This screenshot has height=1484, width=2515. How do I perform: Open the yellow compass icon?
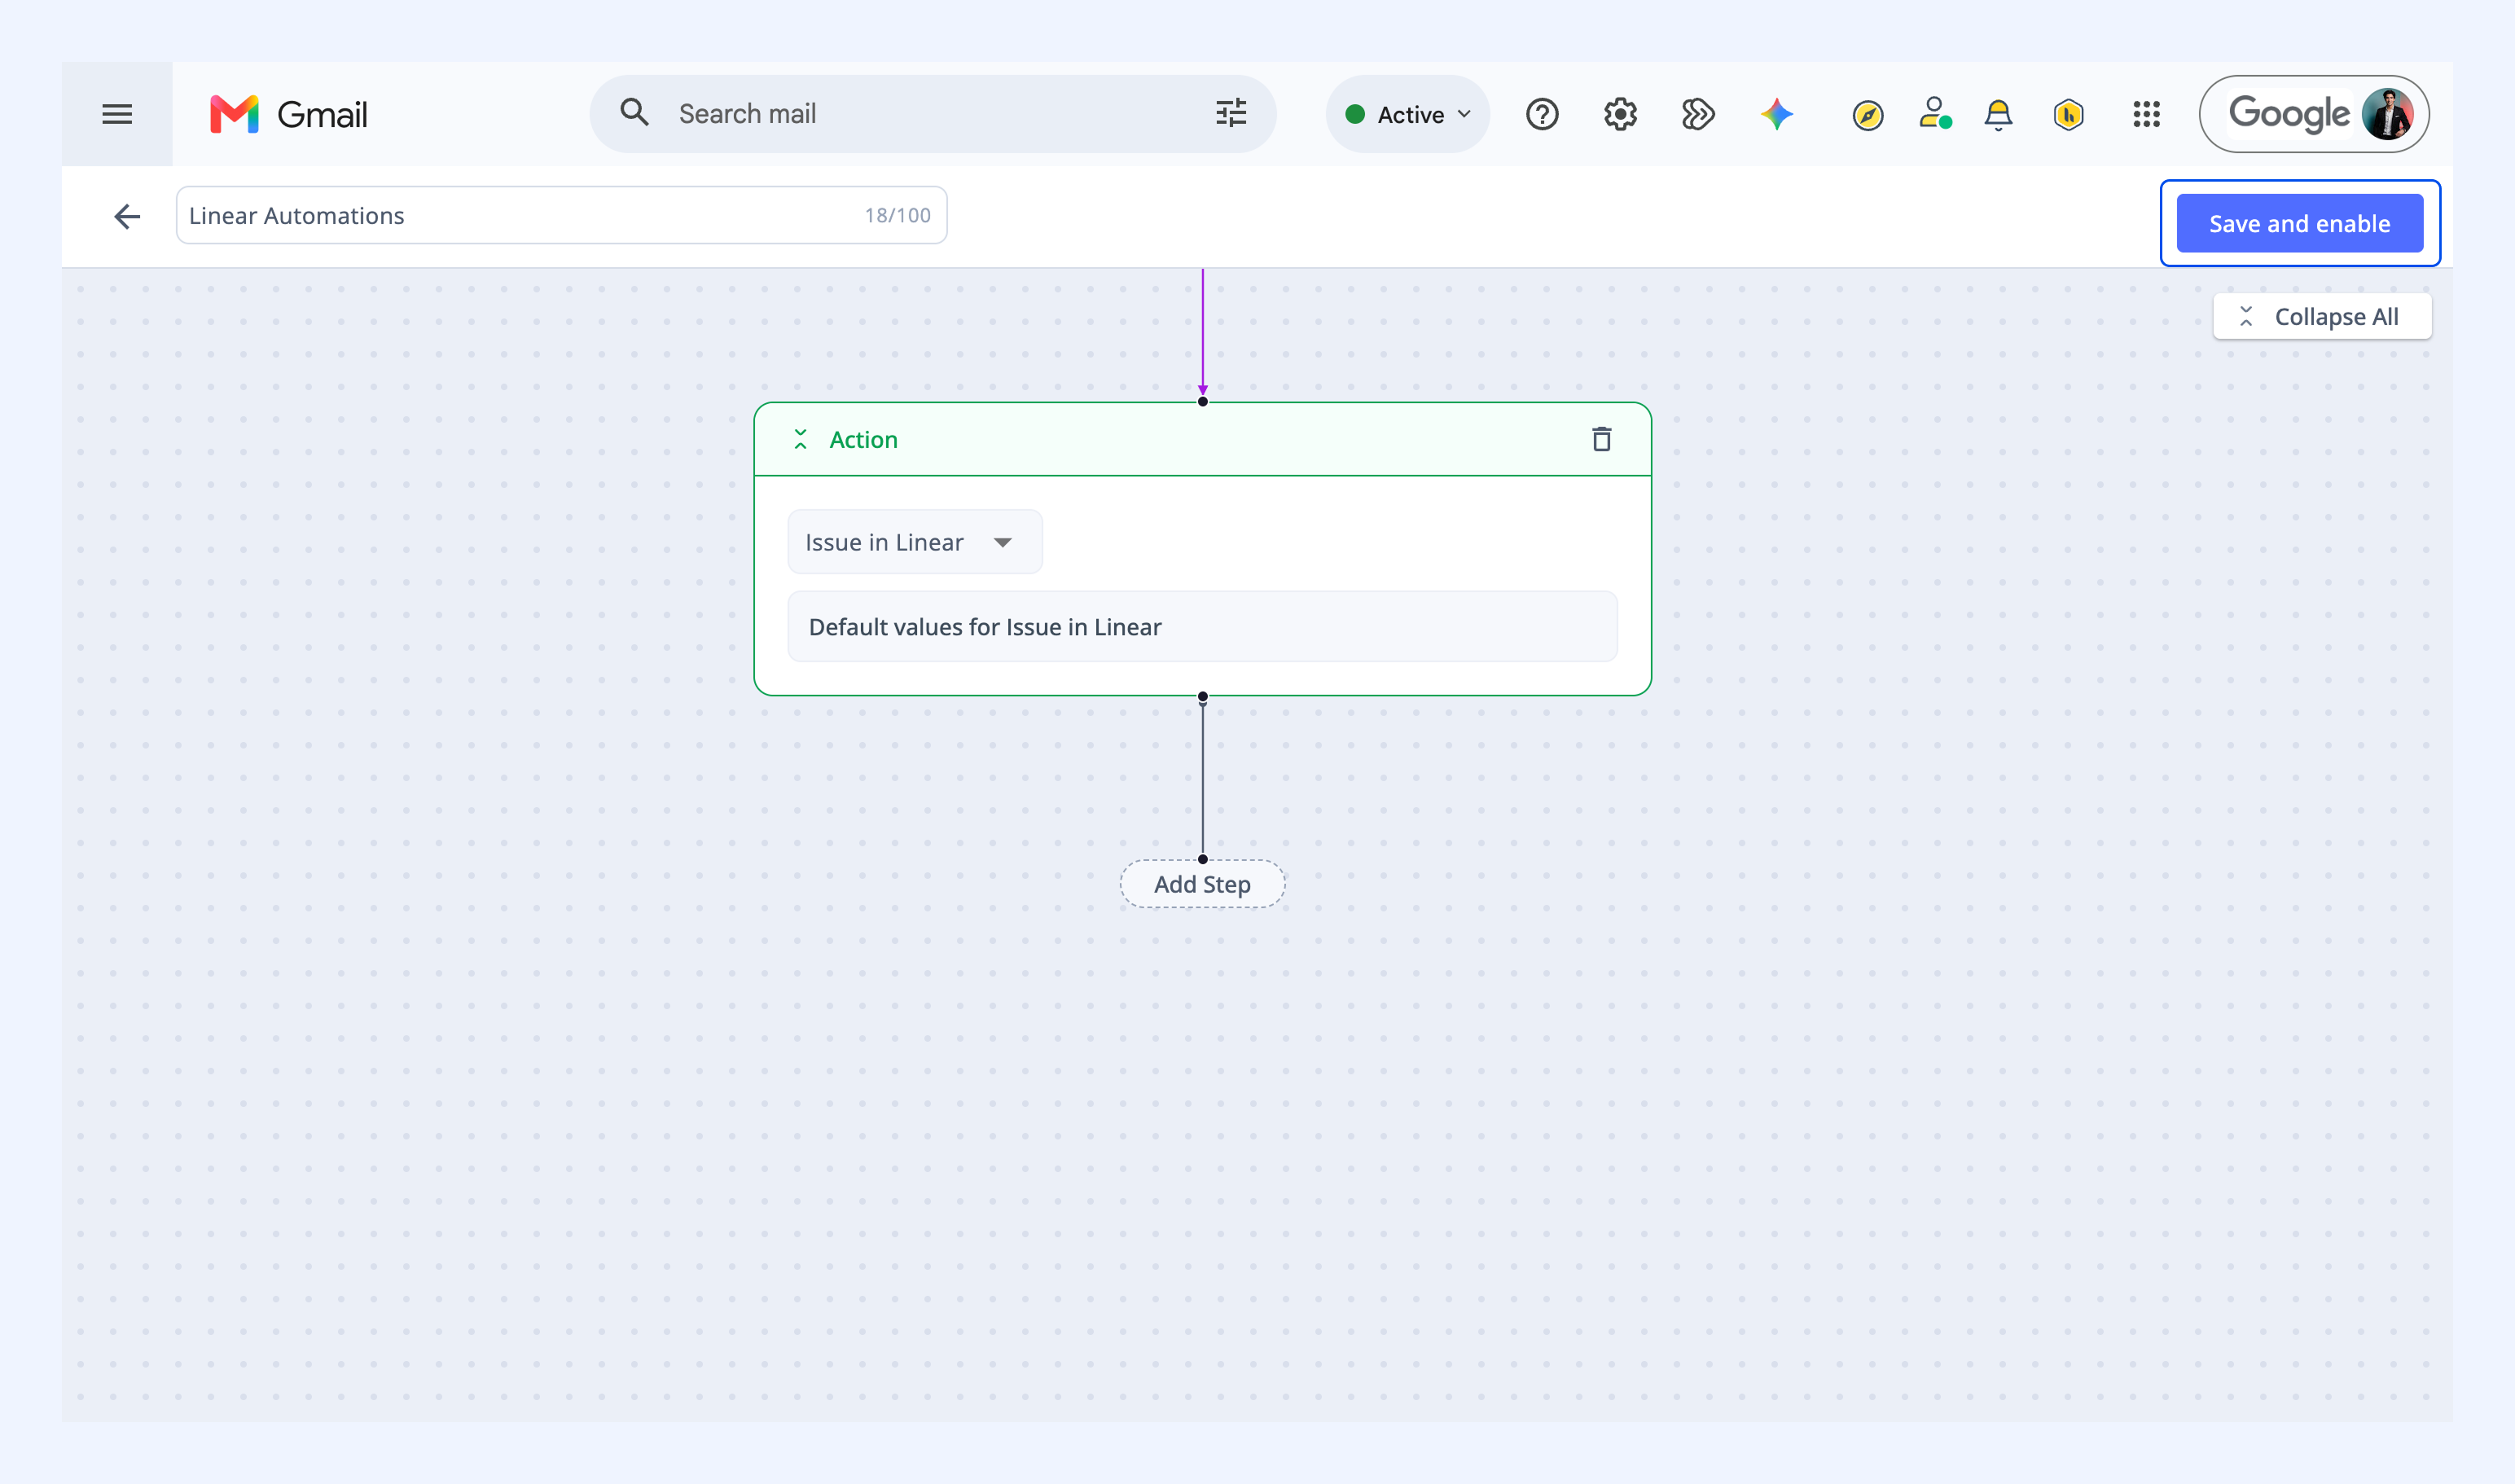pyautogui.click(x=1867, y=116)
